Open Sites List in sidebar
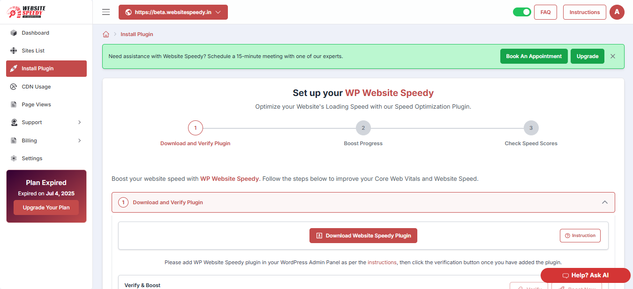 click(x=46, y=51)
